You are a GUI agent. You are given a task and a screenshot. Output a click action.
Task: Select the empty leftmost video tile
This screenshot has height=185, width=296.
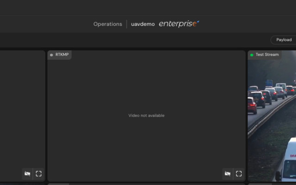23,116
